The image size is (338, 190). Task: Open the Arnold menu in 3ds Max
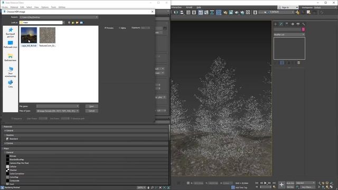click(189, 7)
